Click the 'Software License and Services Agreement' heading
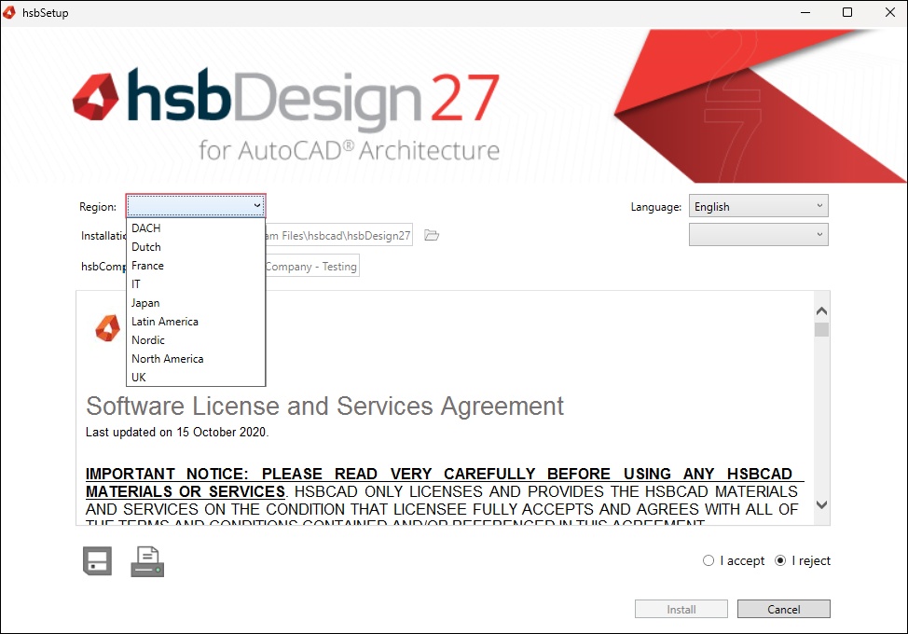This screenshot has height=634, width=908. click(x=324, y=406)
